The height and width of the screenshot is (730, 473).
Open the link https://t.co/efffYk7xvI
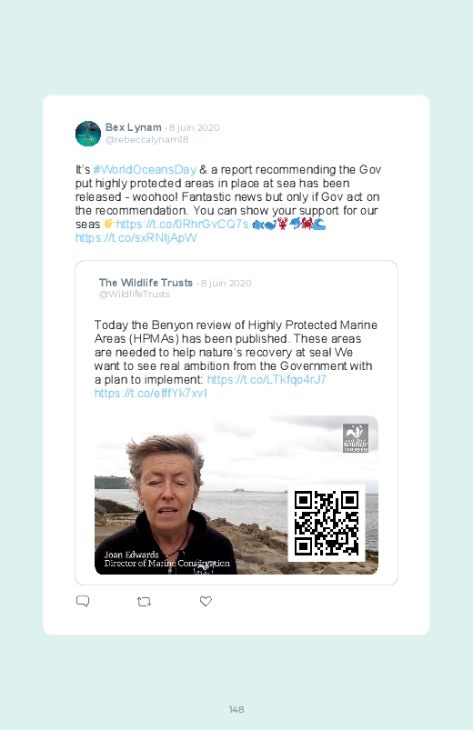pyautogui.click(x=150, y=394)
